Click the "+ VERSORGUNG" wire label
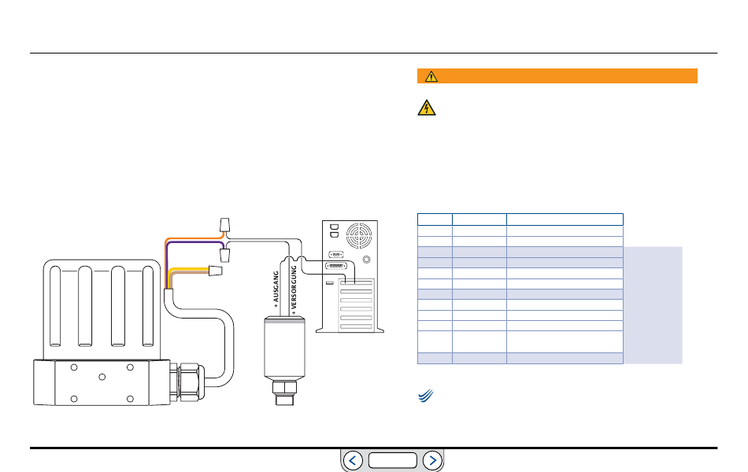This screenshot has width=748, height=472. pyautogui.click(x=294, y=289)
